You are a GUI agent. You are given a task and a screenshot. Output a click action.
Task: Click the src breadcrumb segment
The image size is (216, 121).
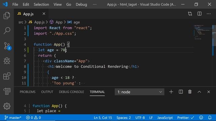[21, 22]
